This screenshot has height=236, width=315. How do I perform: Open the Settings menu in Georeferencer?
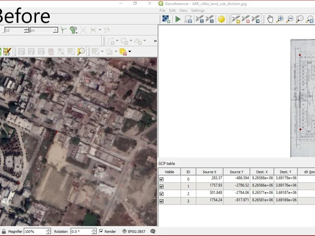(x=198, y=10)
